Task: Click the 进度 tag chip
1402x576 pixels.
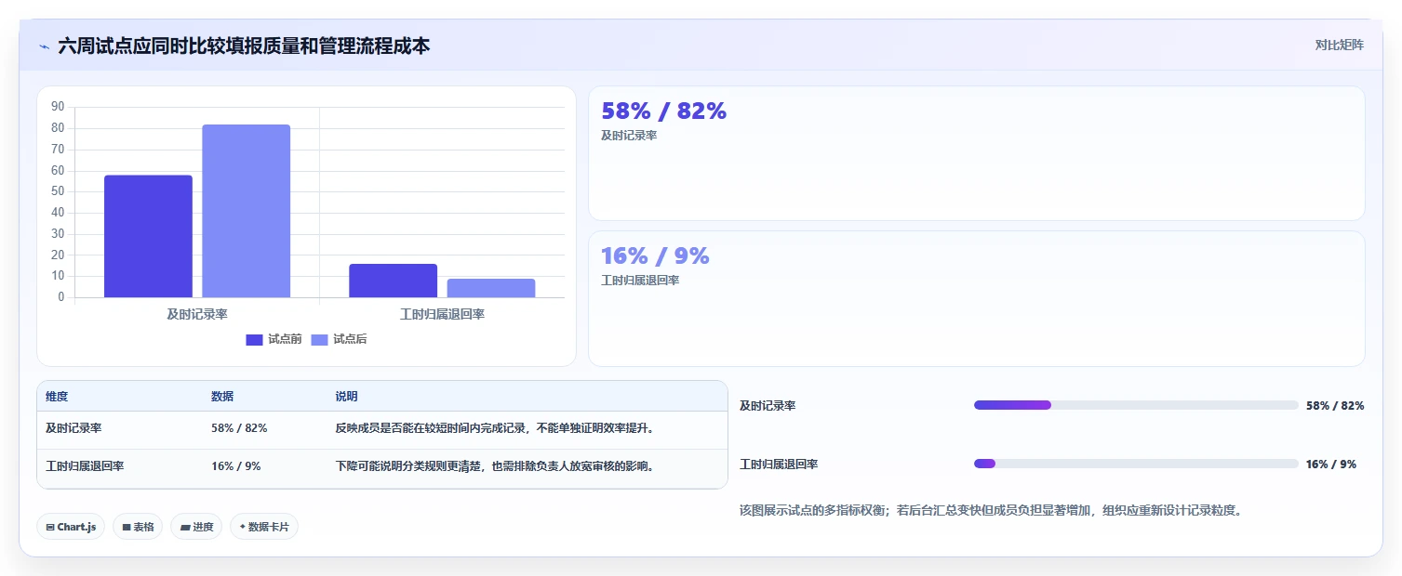Action: [196, 527]
